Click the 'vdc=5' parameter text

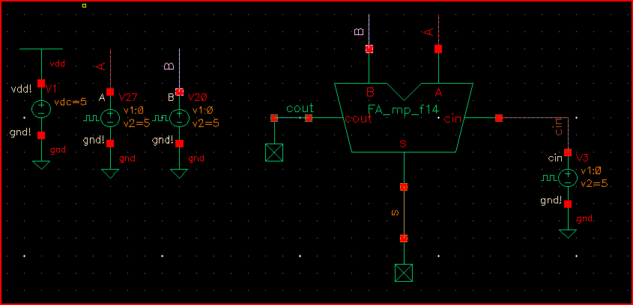[x=70, y=102]
